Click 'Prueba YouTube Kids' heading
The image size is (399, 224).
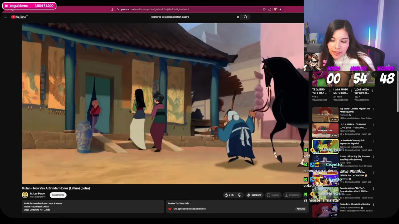pyautogui.click(x=178, y=203)
